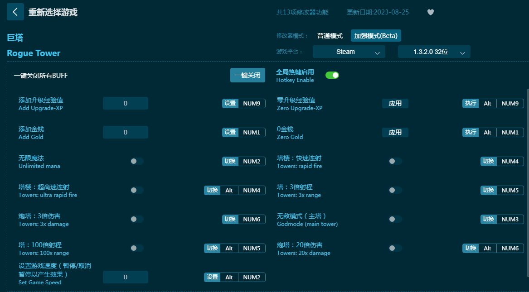Click 设置 hotkey button for Set Game Speed
Image resolution: width=529 pixels, height=292 pixels.
point(212,277)
